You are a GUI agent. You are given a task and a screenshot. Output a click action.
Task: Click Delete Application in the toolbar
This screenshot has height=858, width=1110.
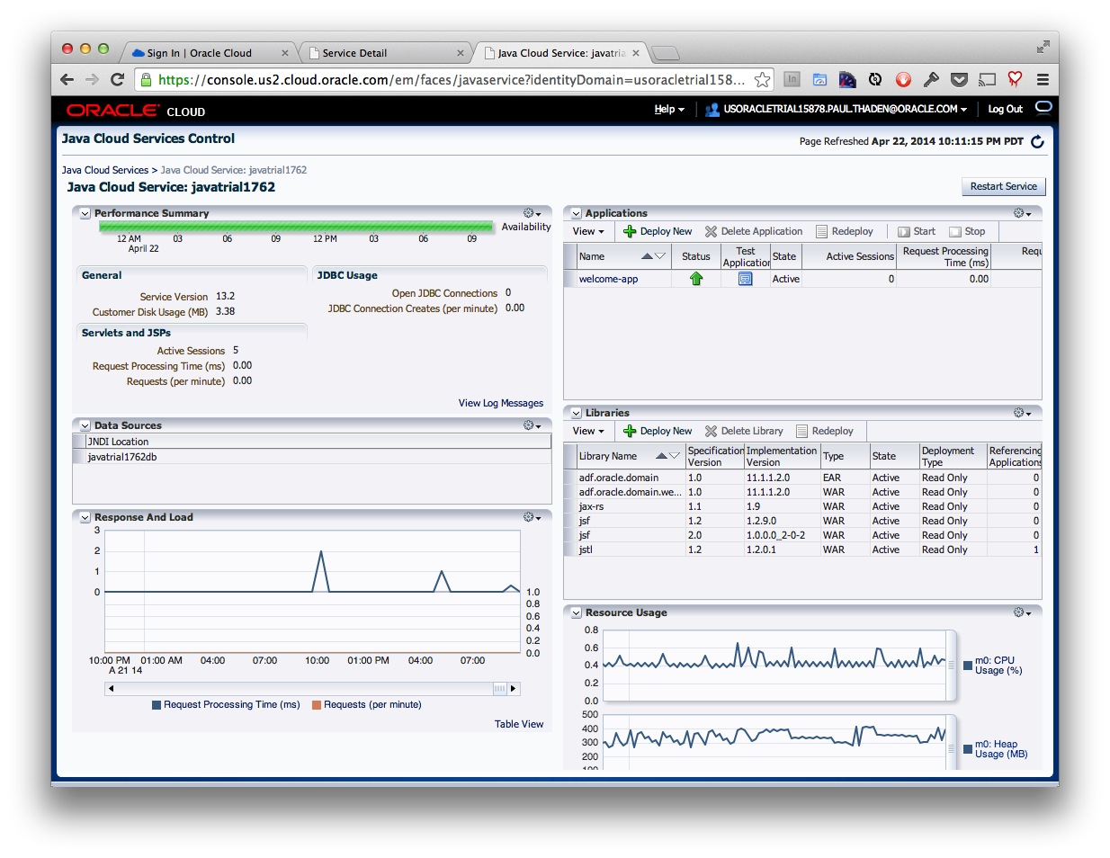coord(754,231)
